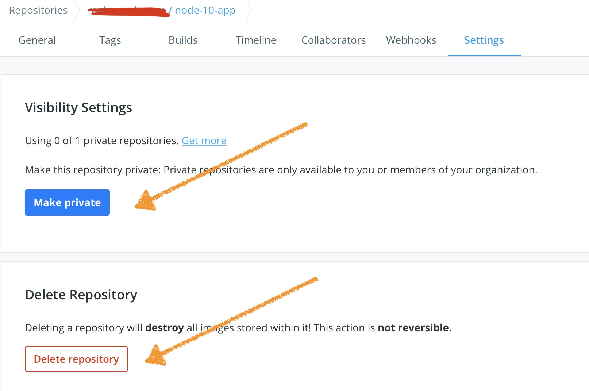Image resolution: width=589 pixels, height=391 pixels.
Task: Select the Settings tab
Action: click(484, 40)
